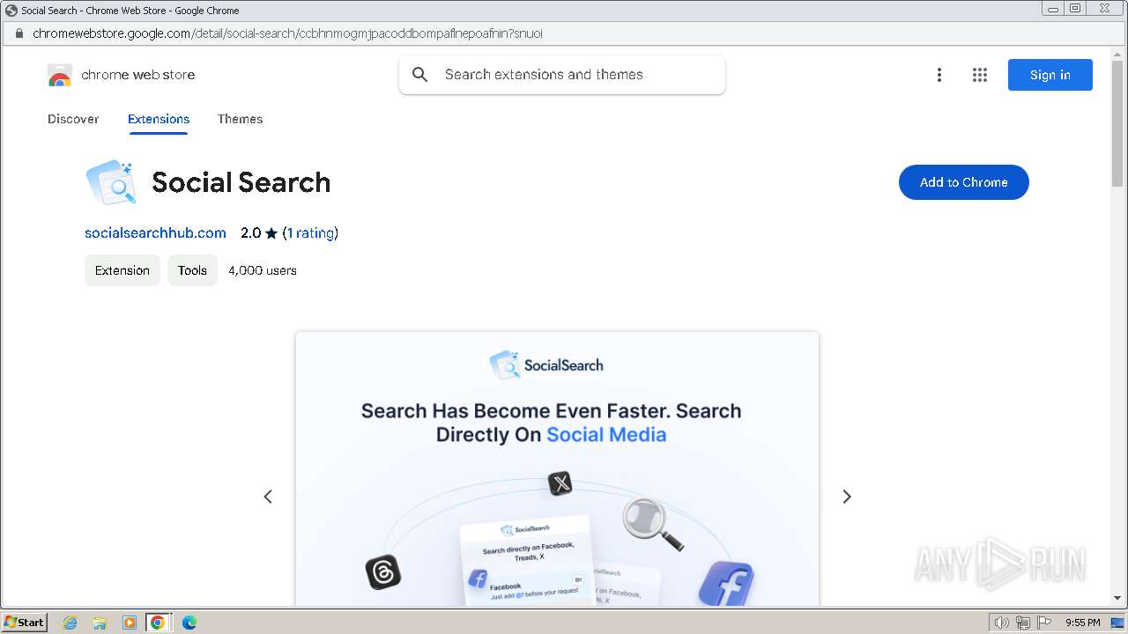Open the 1 rating link
Viewport: 1128px width, 634px height.
point(310,233)
